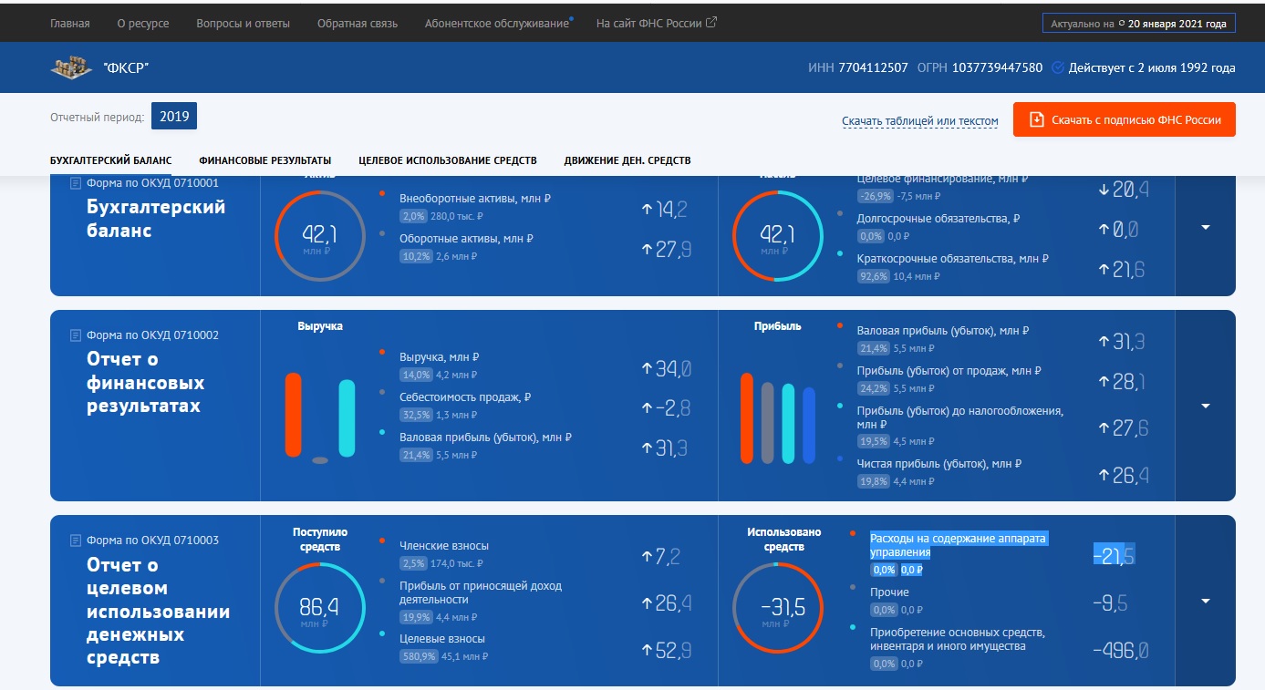Open the Движение ден. средств tab
This screenshot has height=690, width=1265.
point(627,160)
